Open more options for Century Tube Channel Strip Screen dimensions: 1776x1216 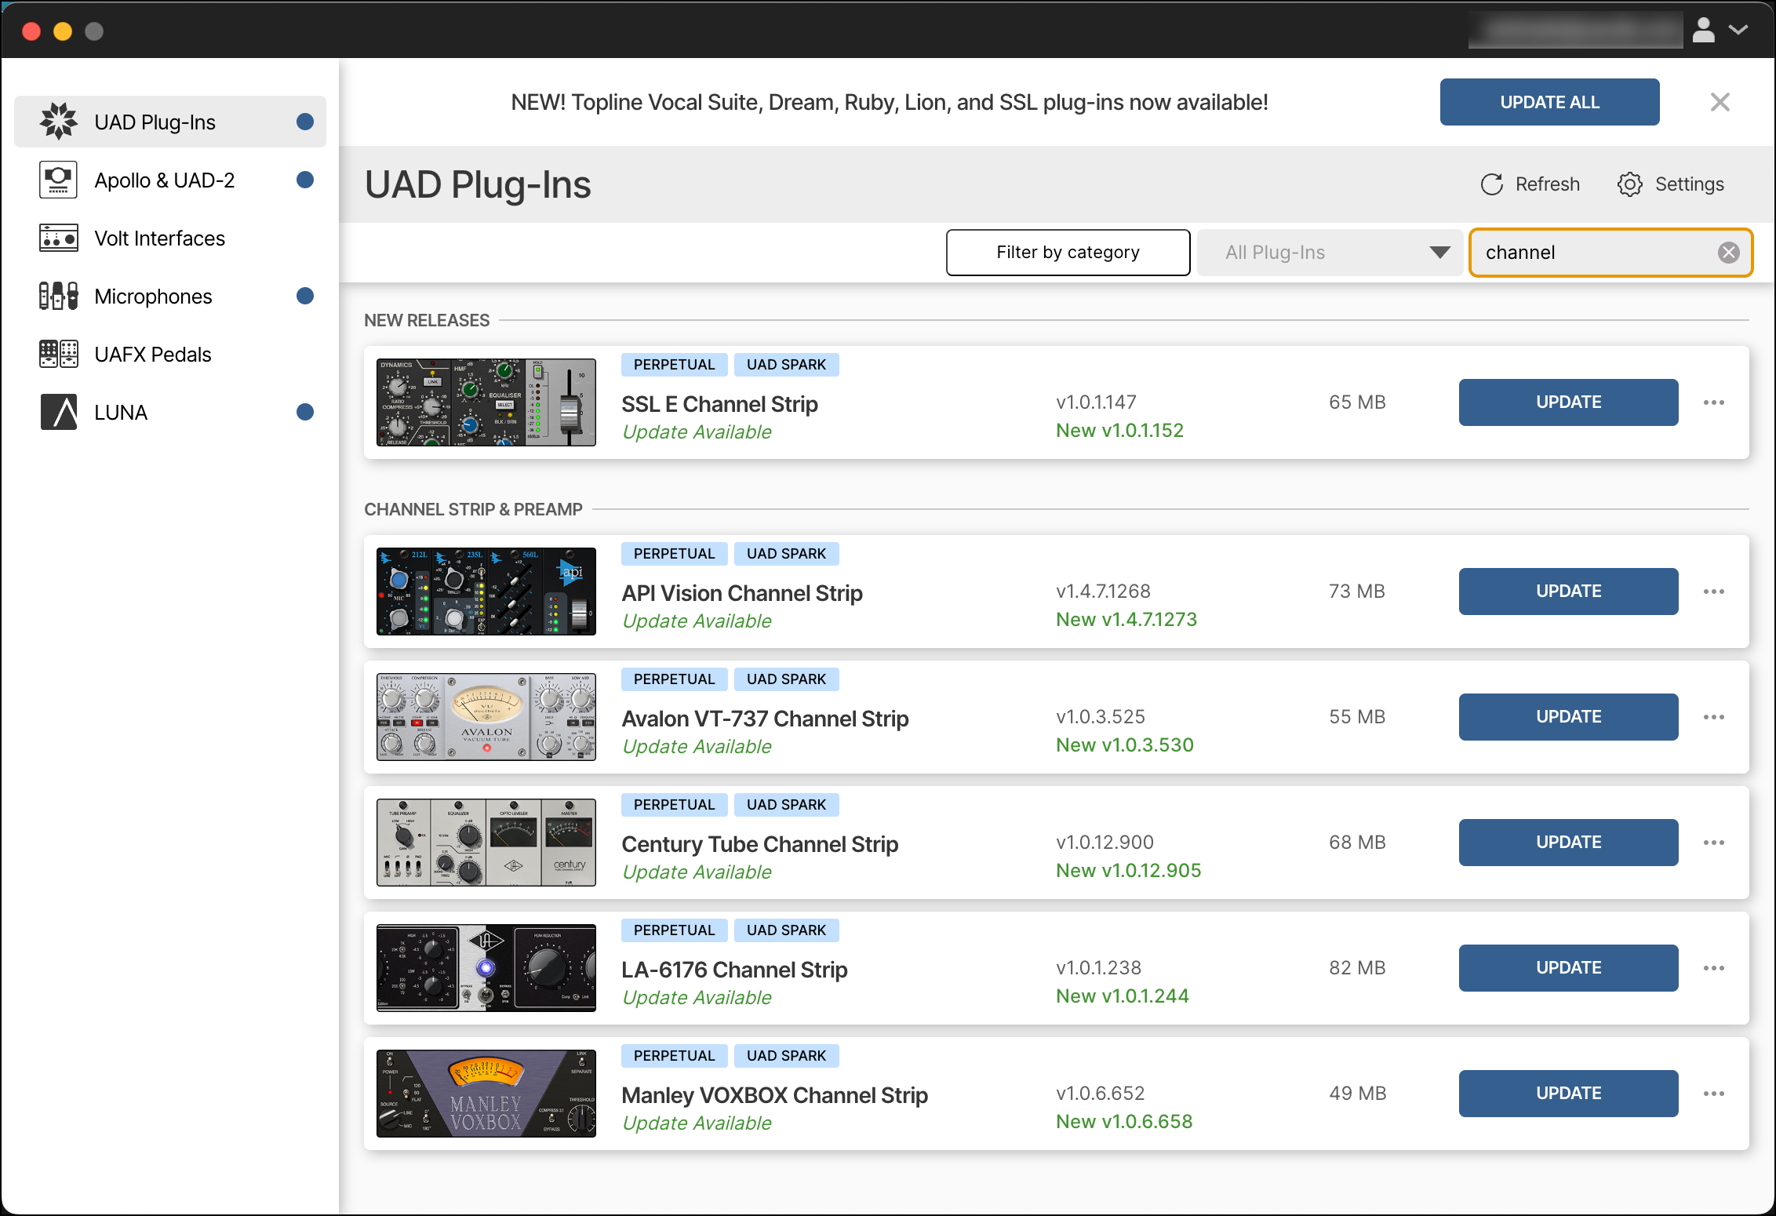point(1714,843)
